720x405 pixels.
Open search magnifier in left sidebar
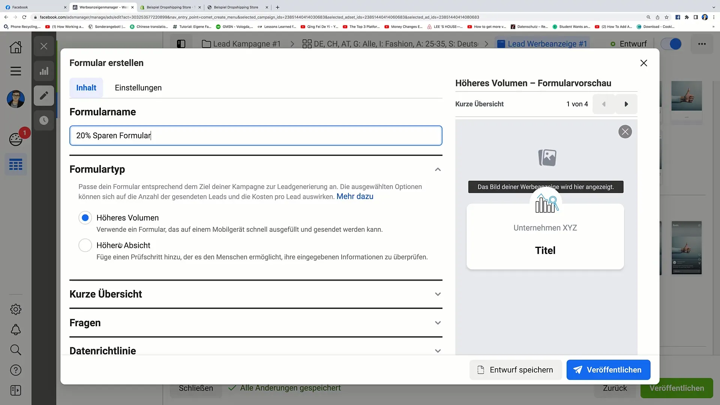(x=16, y=350)
